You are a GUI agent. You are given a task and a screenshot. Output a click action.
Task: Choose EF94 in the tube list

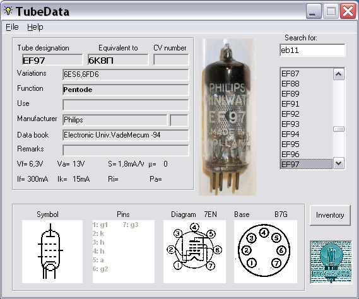(307, 134)
